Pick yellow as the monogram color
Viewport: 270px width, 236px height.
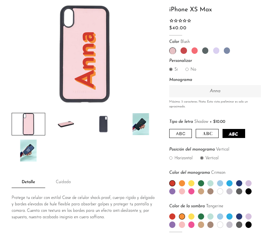click(x=191, y=183)
